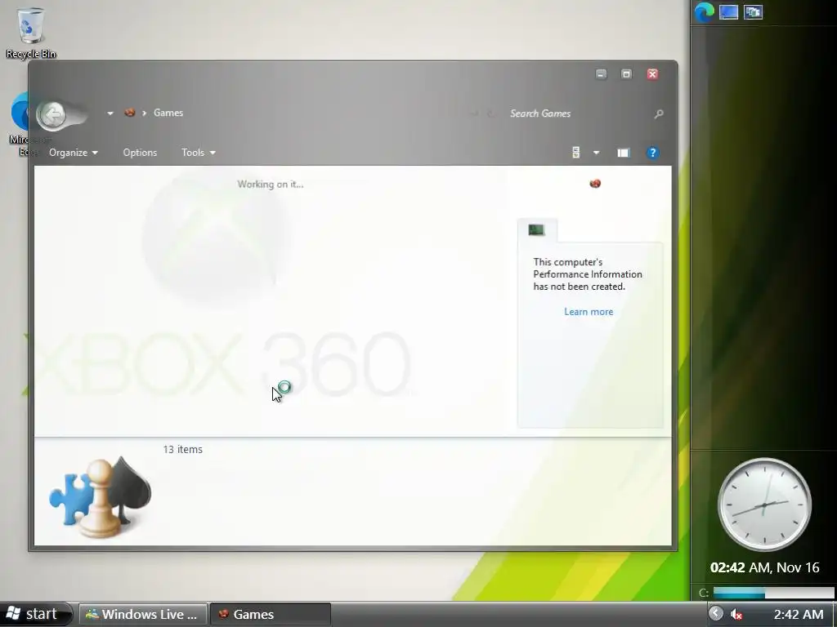Click into the Search Games field
The height and width of the screenshot is (627, 837).
pos(576,113)
